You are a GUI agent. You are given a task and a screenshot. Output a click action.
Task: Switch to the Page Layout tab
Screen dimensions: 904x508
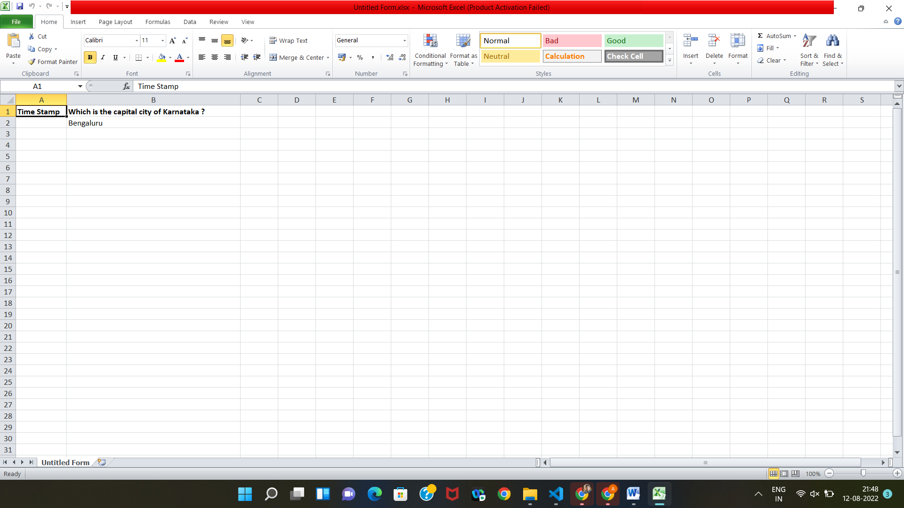coord(115,22)
